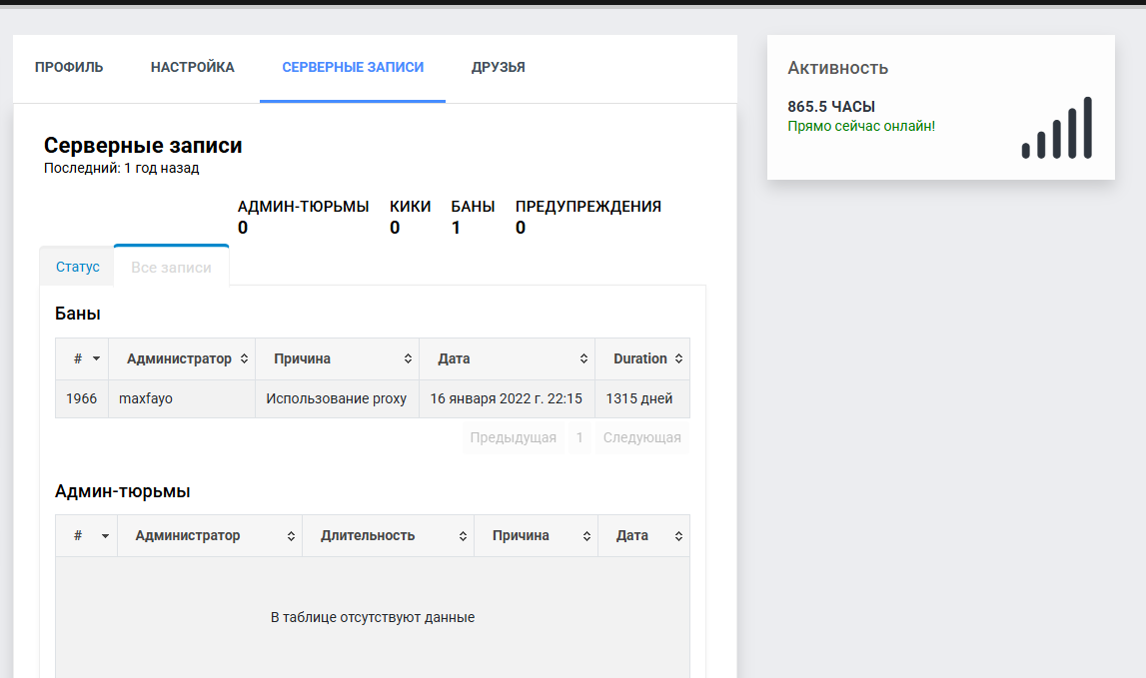This screenshot has width=1146, height=678.
Task: Click the Активность panel heading
Action: 837,69
